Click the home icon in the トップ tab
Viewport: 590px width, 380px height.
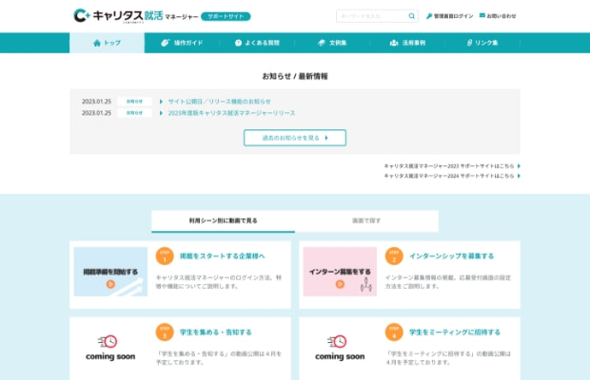(x=97, y=43)
